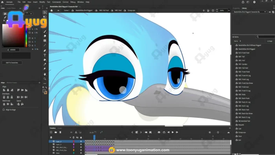This screenshot has width=275, height=155.
Task: Select the Text tool
Action: (45, 55)
